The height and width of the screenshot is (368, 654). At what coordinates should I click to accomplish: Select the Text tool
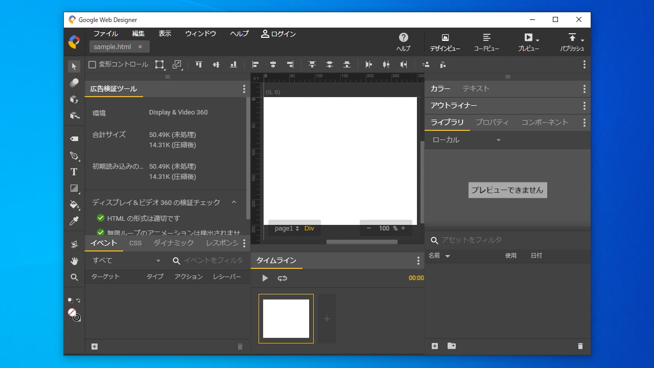74,172
